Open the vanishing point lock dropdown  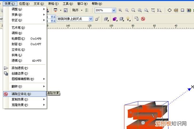tap(91, 19)
